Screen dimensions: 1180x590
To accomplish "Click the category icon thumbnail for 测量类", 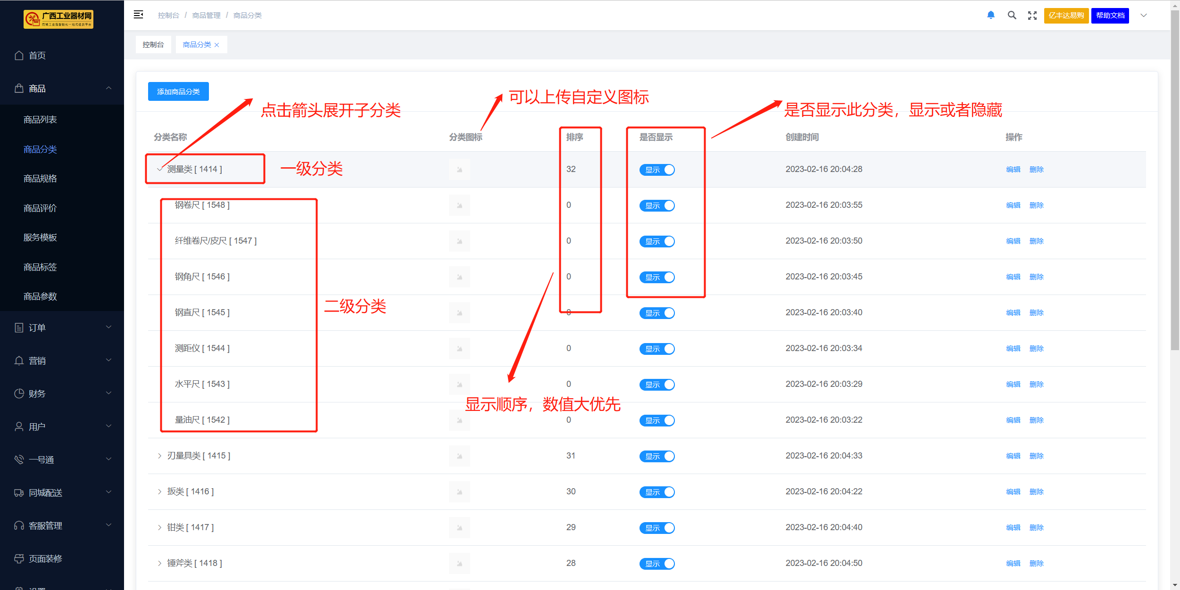I will (x=459, y=170).
